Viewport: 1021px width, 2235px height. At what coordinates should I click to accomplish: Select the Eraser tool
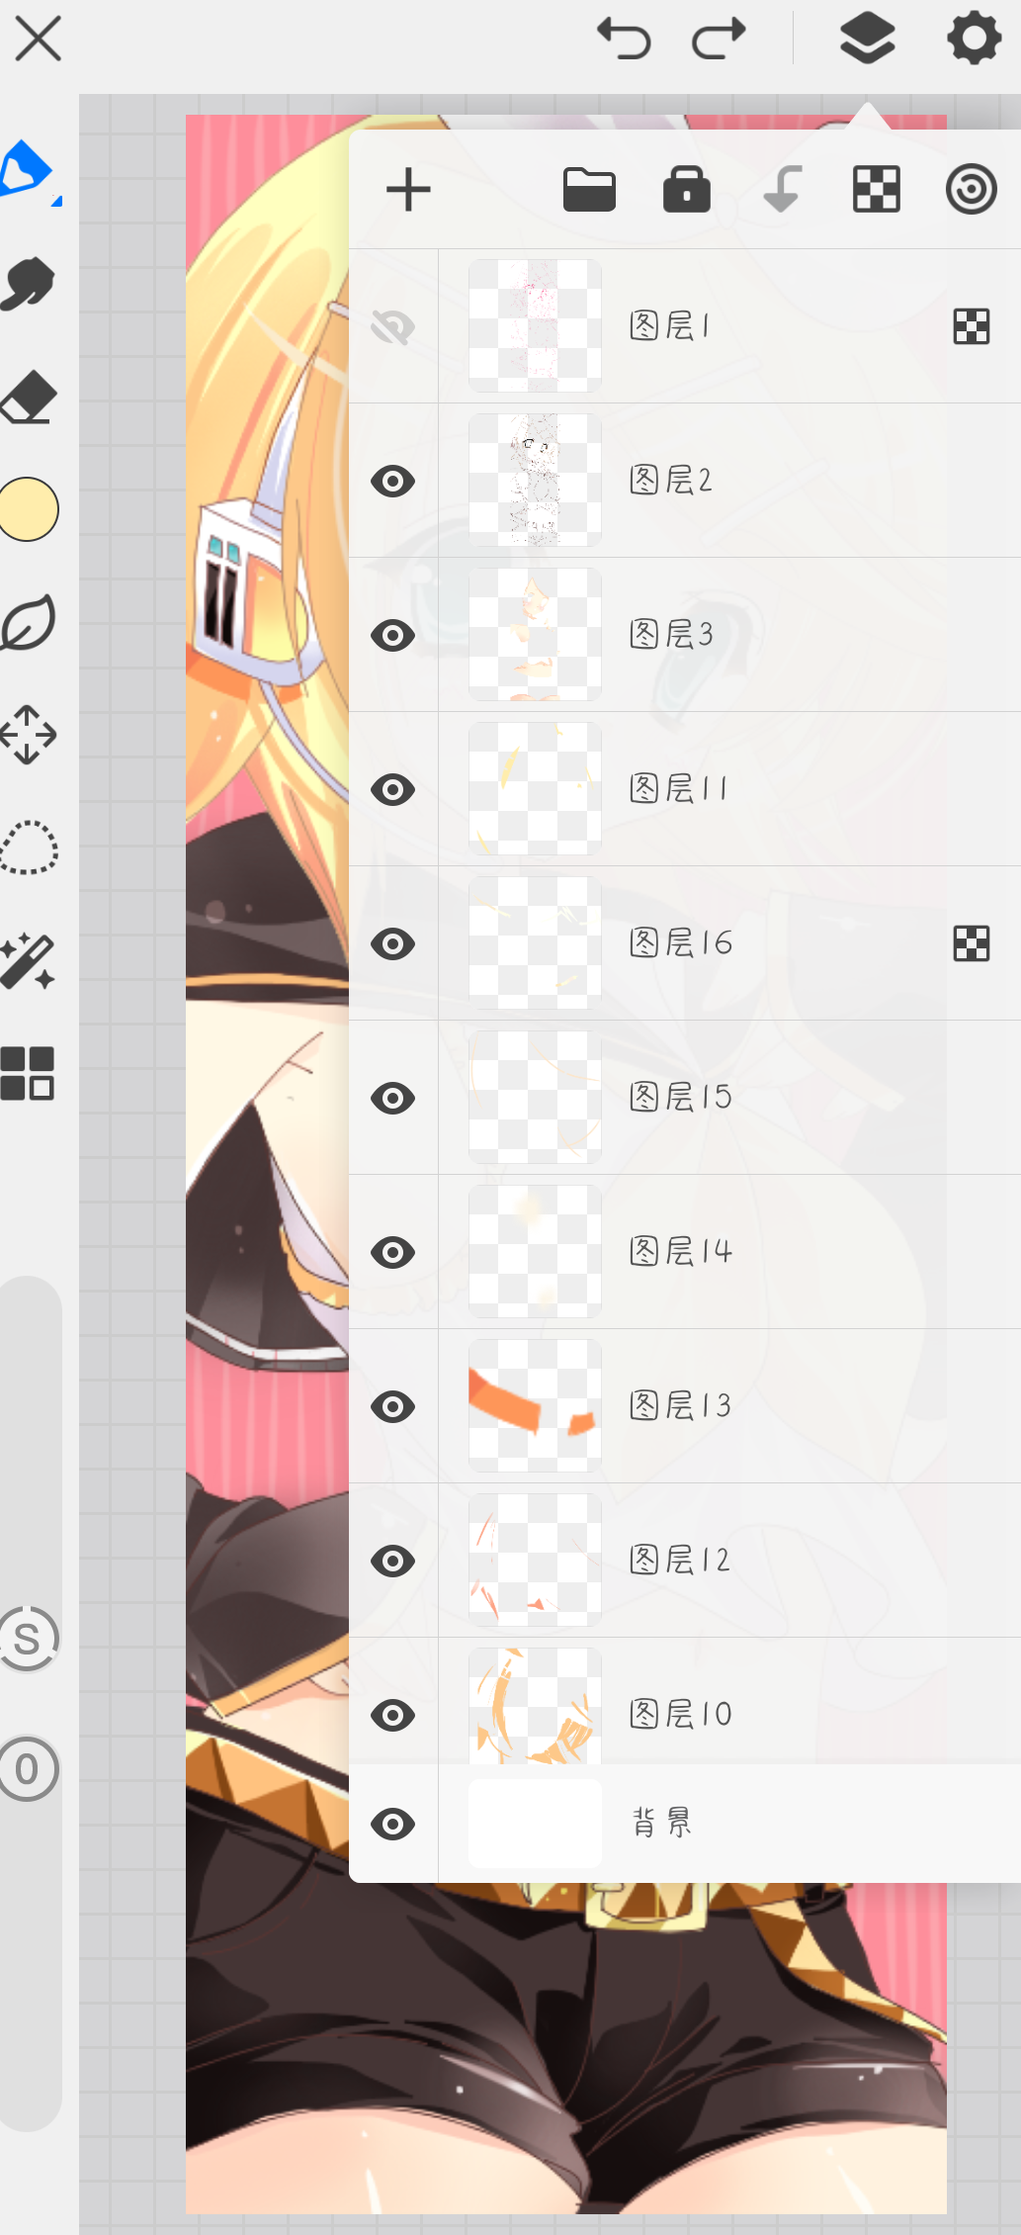[30, 397]
